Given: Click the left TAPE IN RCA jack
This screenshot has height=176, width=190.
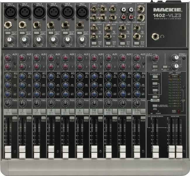Looking at the screenshot, I should coord(123,10).
